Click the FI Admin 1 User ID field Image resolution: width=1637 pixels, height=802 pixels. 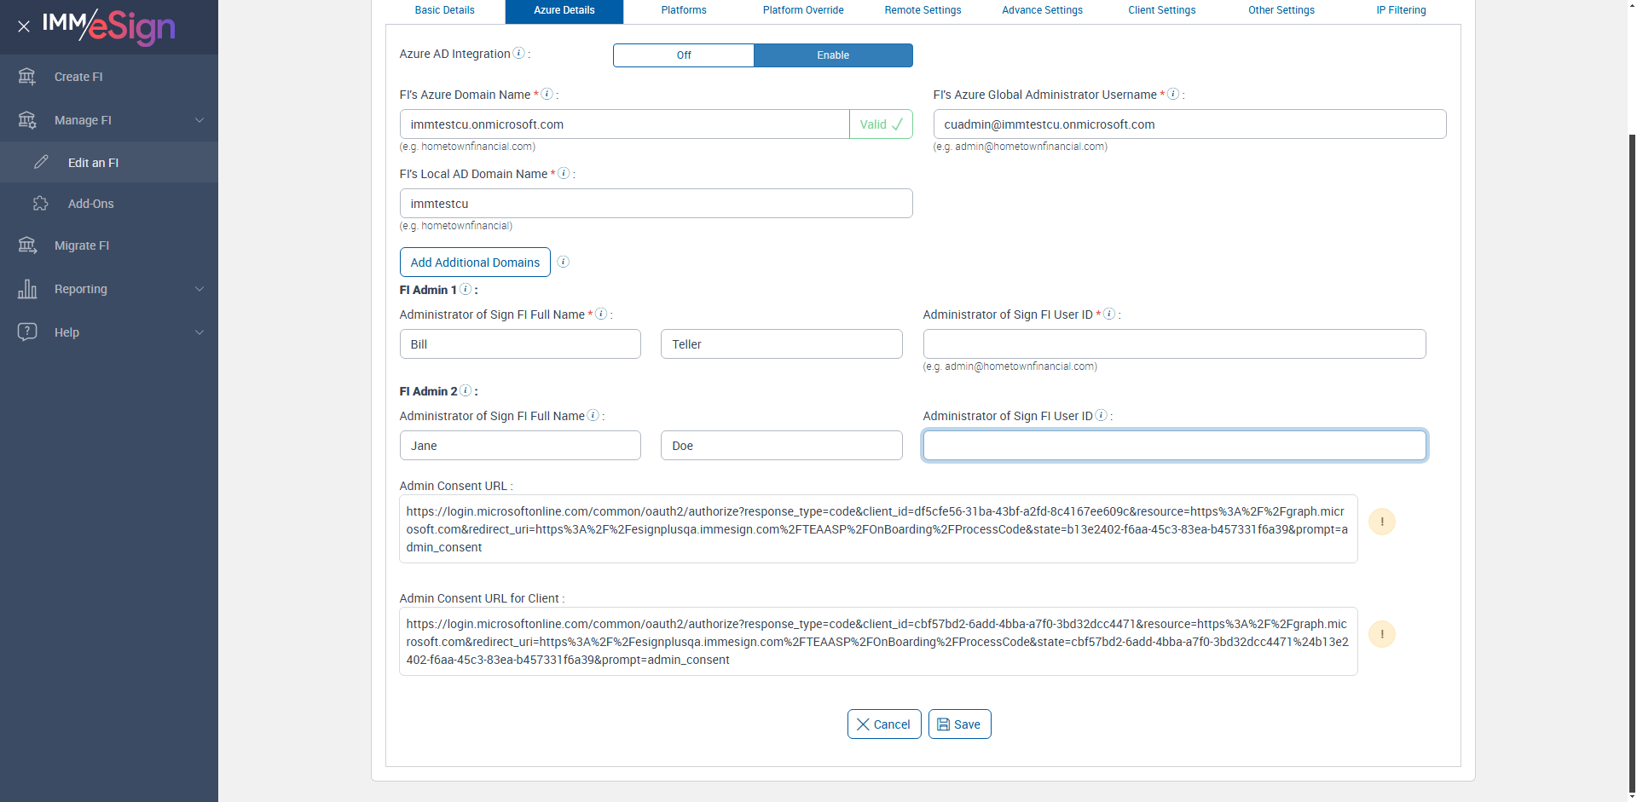coord(1174,344)
